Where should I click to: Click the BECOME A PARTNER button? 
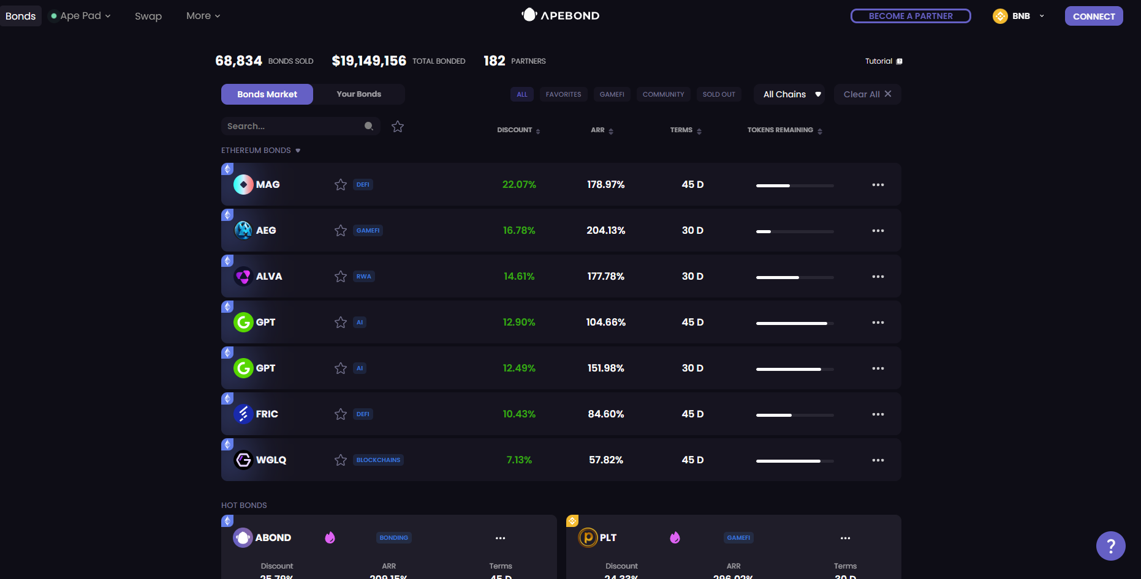[911, 16]
